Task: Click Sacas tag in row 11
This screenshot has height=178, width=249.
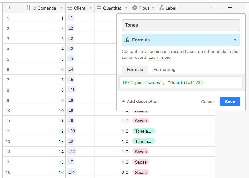Action: click(141, 121)
